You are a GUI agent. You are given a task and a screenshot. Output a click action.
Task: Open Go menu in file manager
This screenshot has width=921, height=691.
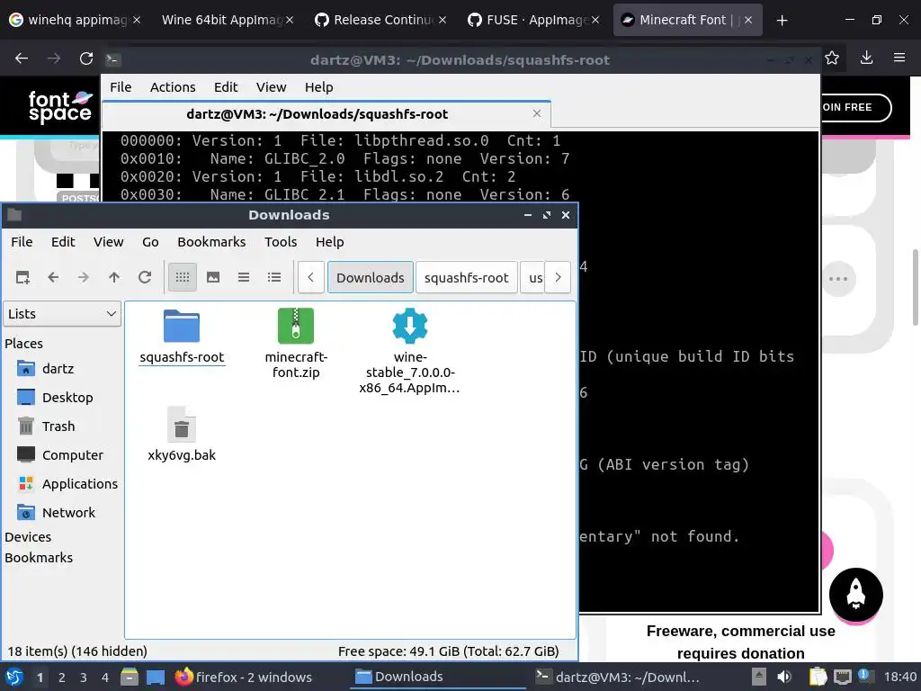[150, 242]
